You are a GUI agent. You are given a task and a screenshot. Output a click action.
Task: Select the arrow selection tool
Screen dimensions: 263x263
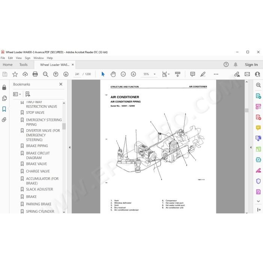[x=103, y=74]
